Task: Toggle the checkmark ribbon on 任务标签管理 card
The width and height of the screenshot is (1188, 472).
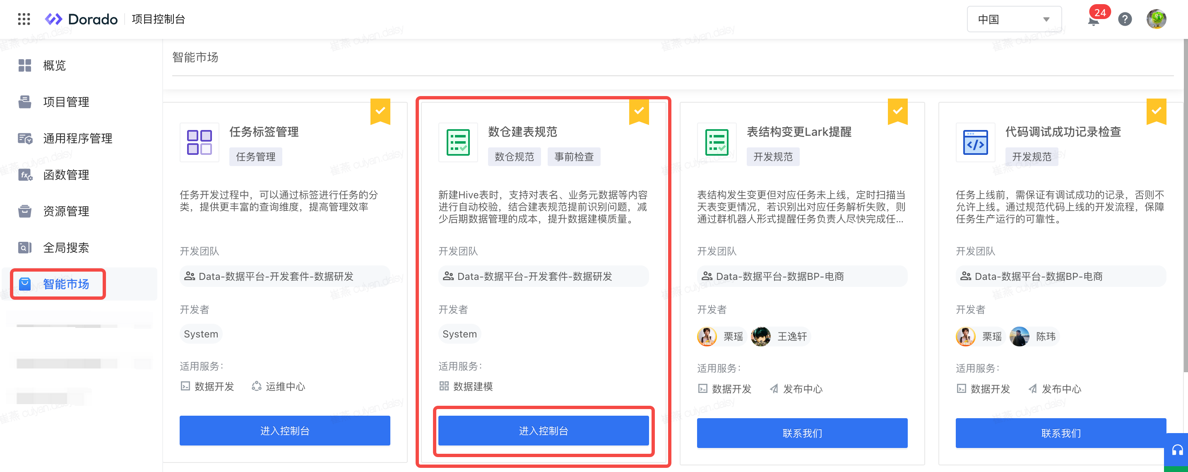Action: point(380,111)
